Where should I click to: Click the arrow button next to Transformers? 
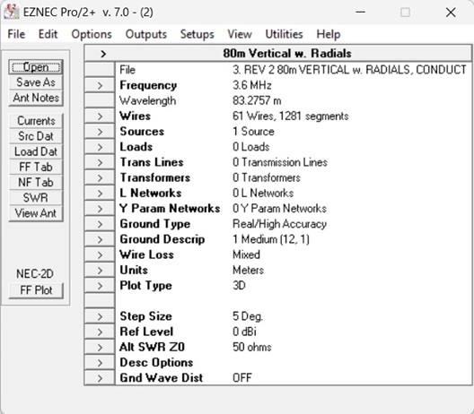pyautogui.click(x=100, y=178)
